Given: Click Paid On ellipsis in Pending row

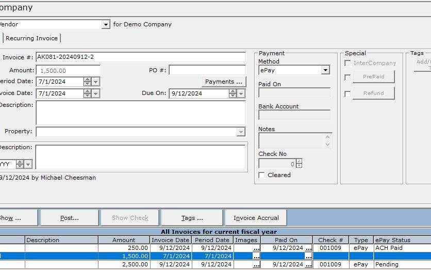Looking at the screenshot, I should pyautogui.click(x=308, y=265).
